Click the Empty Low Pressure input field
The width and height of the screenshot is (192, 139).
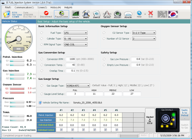(136, 65)
